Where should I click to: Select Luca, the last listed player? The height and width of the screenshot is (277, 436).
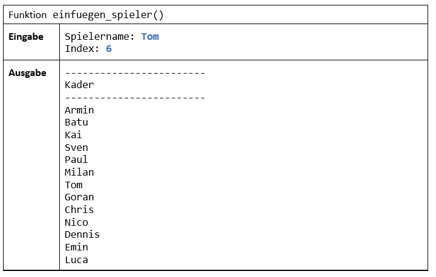coord(76,260)
